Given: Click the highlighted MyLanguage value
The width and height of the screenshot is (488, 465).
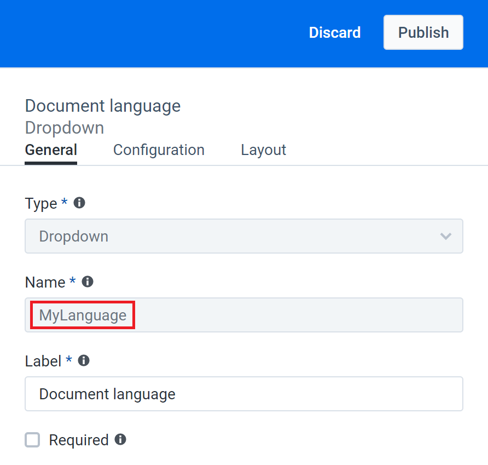Looking at the screenshot, I should [82, 315].
